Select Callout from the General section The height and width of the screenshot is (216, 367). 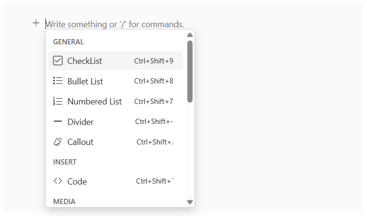[80, 142]
